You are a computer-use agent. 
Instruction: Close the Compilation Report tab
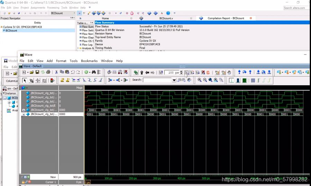(x=251, y=18)
